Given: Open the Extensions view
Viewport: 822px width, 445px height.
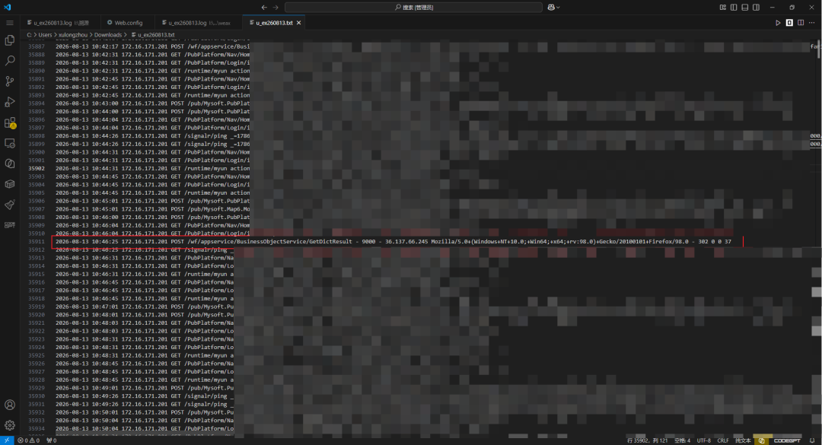Looking at the screenshot, I should pos(9,122).
